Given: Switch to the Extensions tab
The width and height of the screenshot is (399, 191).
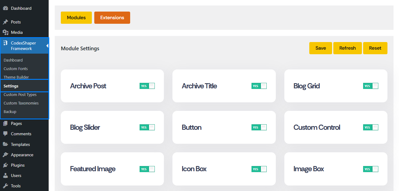Looking at the screenshot, I should click(x=112, y=18).
